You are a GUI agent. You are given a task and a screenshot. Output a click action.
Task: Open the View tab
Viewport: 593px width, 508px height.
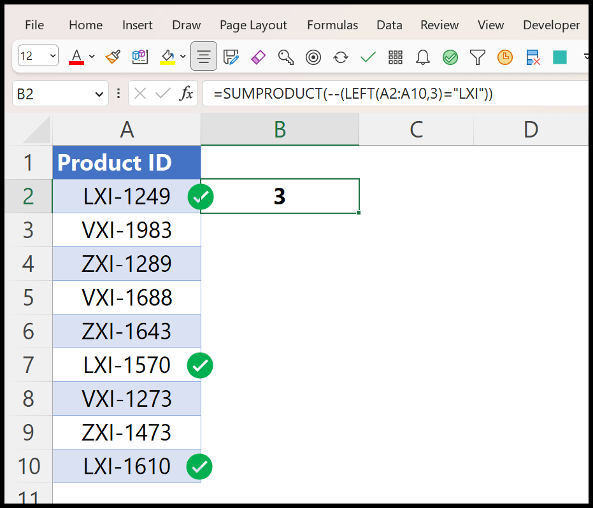tap(490, 25)
